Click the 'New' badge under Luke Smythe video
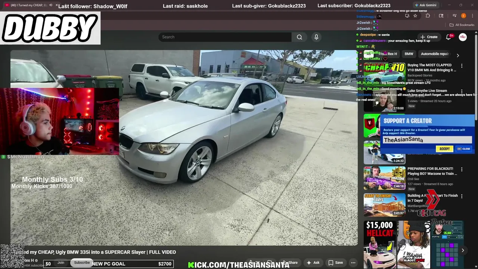This screenshot has height=269, width=478. (x=412, y=106)
